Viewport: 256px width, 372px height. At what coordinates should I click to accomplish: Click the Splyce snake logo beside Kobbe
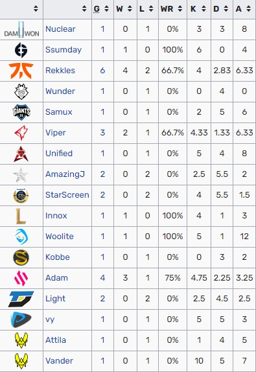point(21,257)
